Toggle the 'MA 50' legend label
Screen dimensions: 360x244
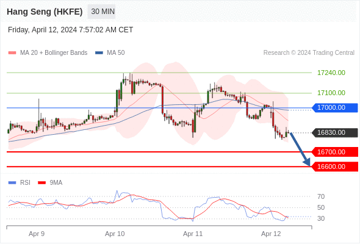pyautogui.click(x=116, y=53)
